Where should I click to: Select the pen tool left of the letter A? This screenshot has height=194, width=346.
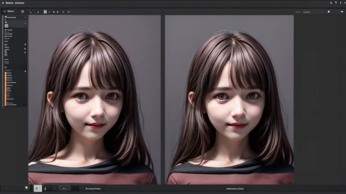coord(54,12)
